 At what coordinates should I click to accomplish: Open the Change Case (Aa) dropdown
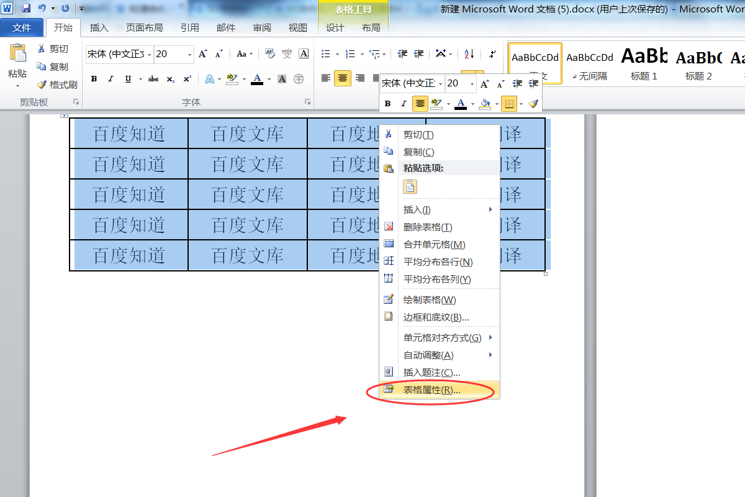[x=245, y=54]
